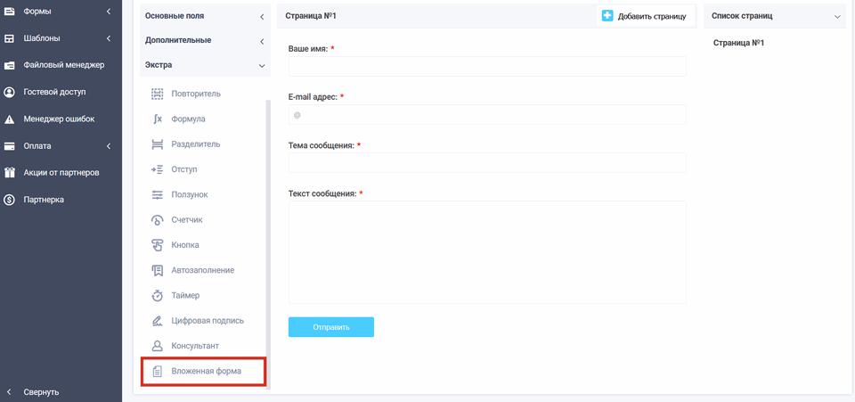Click Свернуть to collapse the sidebar
This screenshot has width=855, height=402.
point(41,391)
